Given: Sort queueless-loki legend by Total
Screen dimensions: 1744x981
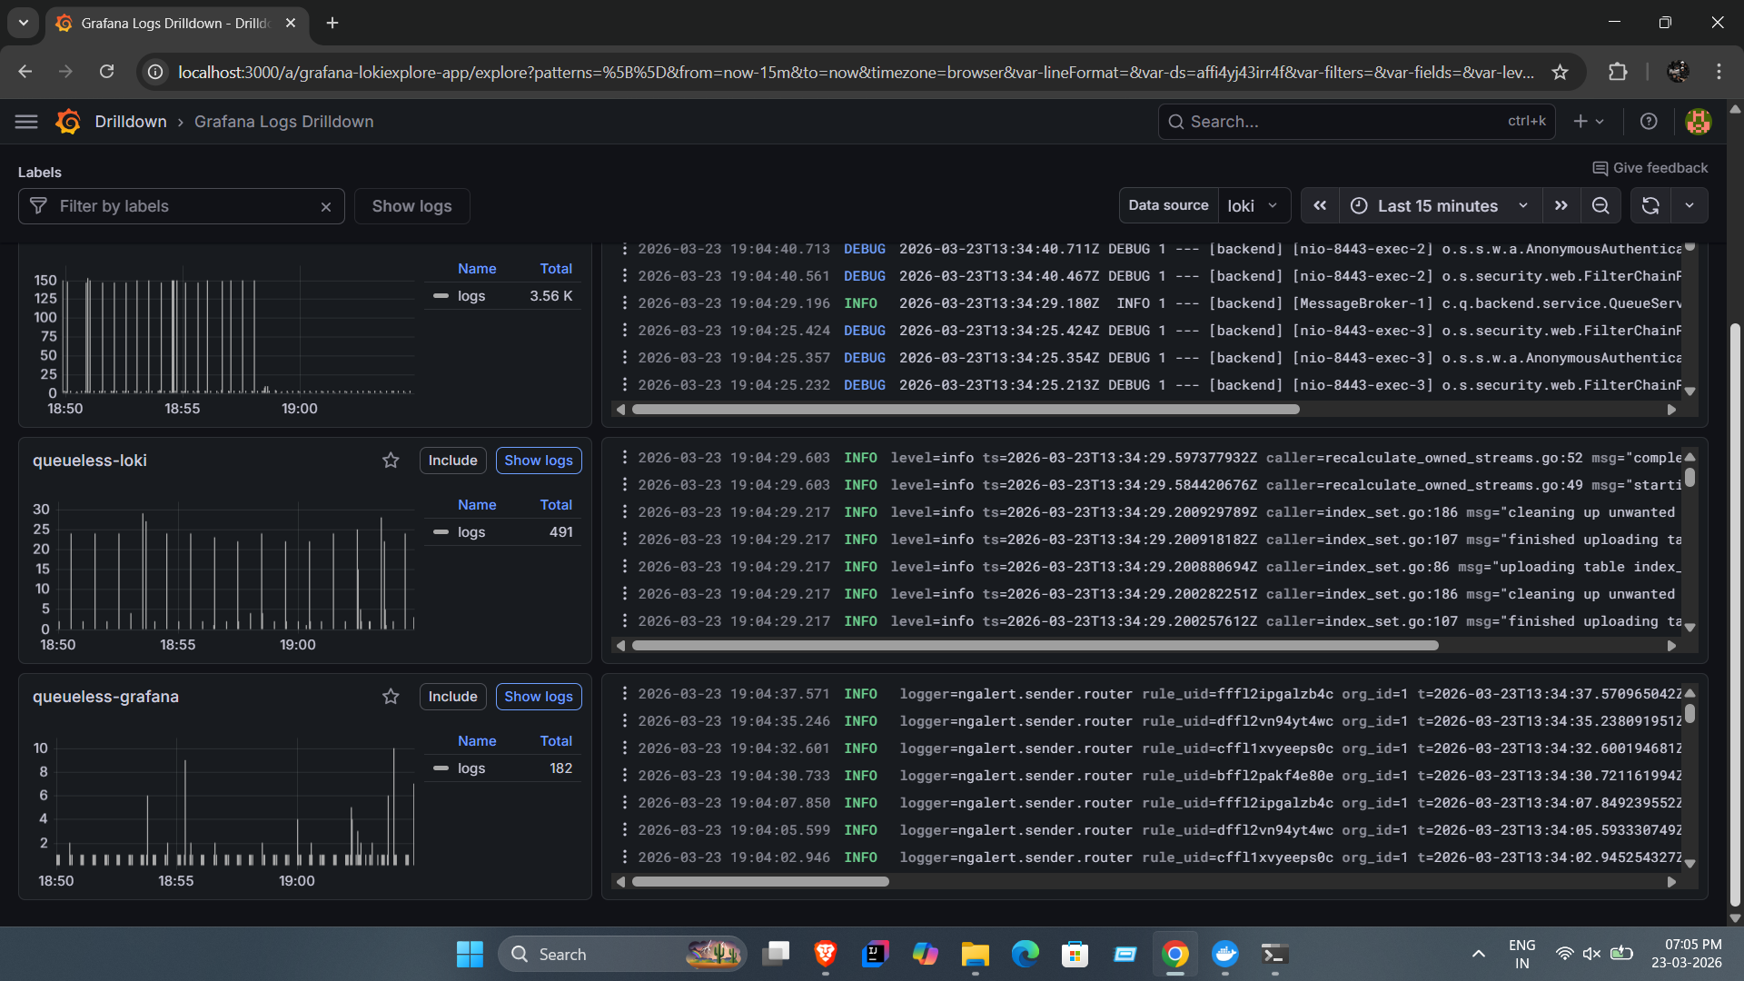Looking at the screenshot, I should [556, 505].
